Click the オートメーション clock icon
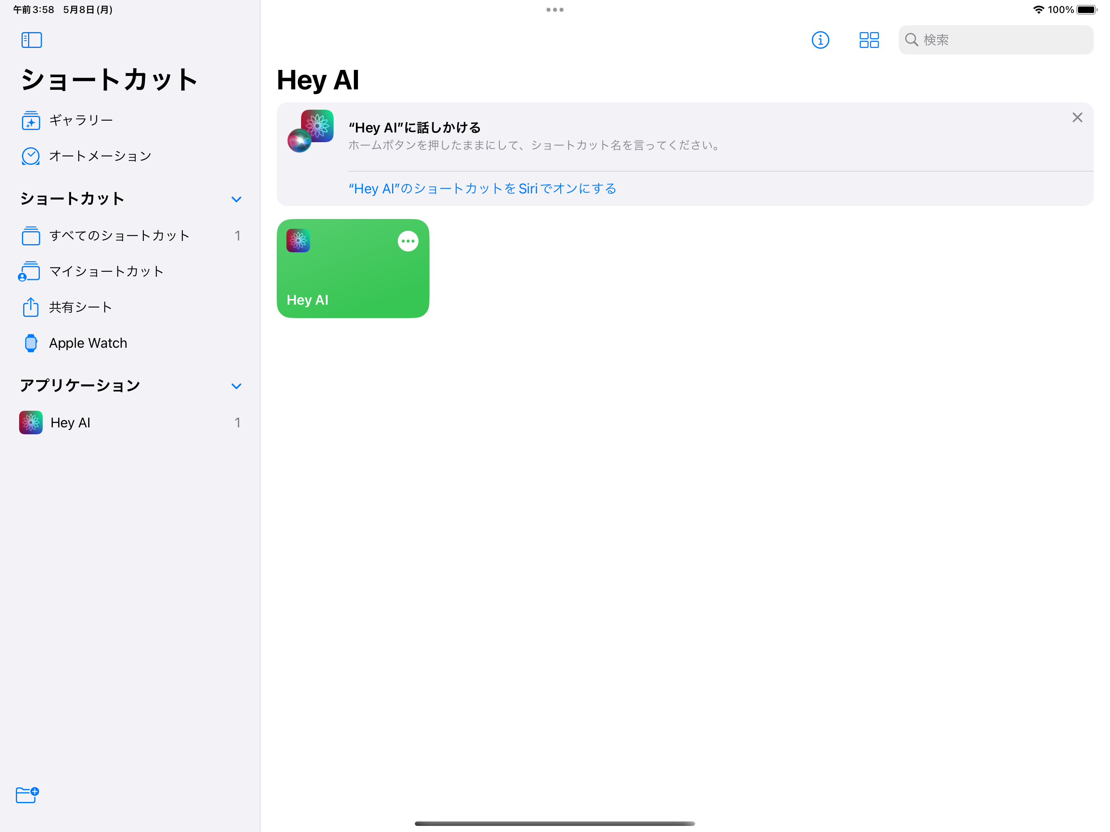 30,156
